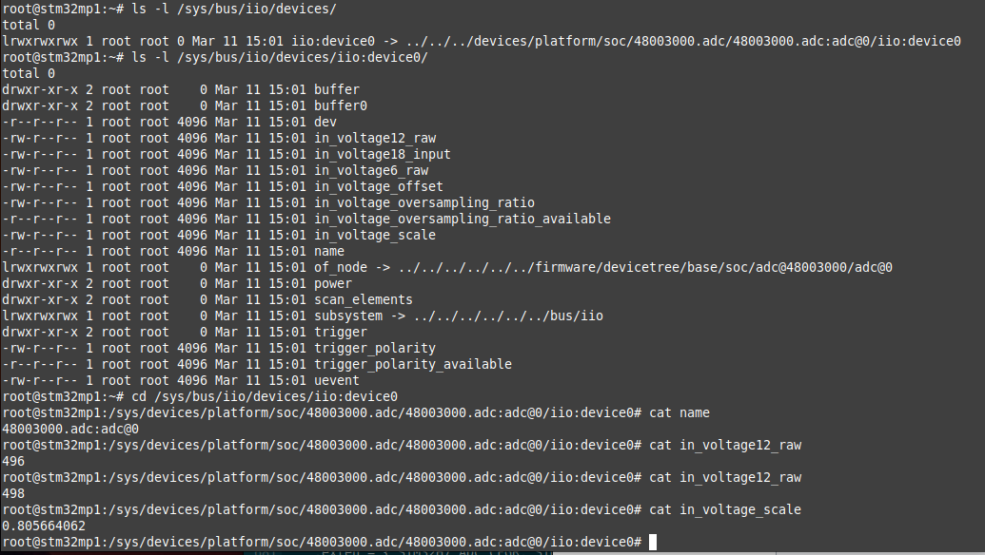The height and width of the screenshot is (555, 985).
Task: Click the block cursor at final prompt
Action: coord(651,542)
